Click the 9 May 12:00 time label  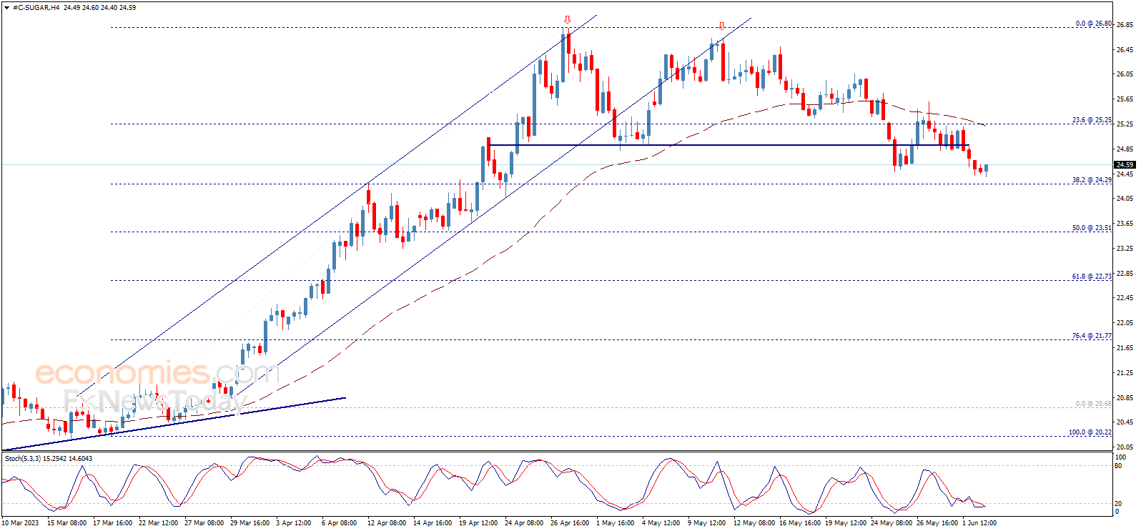click(706, 523)
